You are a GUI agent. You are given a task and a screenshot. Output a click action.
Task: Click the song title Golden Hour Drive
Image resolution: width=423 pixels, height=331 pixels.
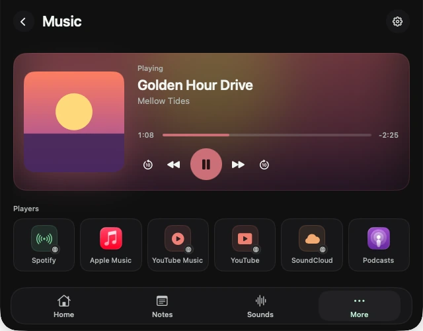tap(195, 85)
